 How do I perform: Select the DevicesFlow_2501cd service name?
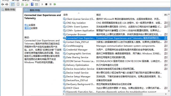click(77, 80)
